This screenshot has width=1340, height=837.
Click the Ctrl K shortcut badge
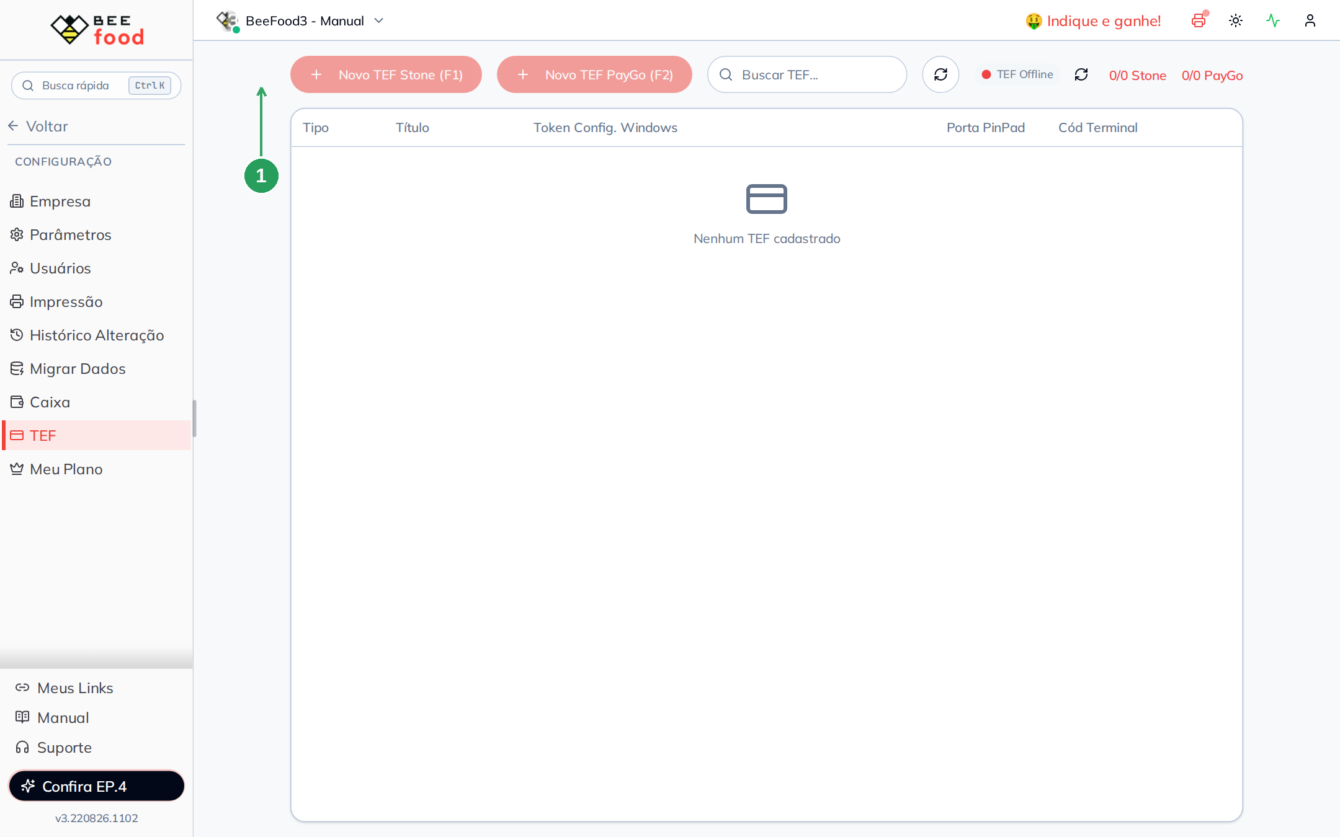coord(150,86)
